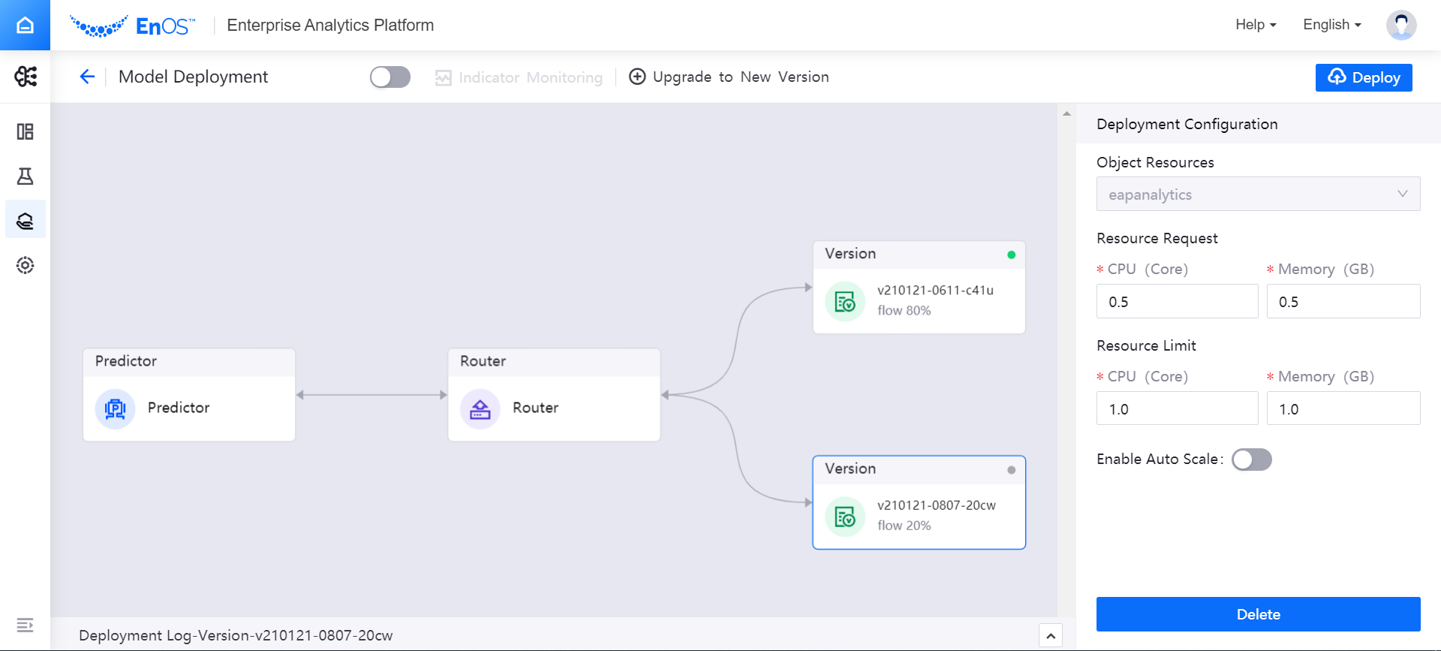
Task: Click the canvas scrollbar up arrow
Action: 1066,114
